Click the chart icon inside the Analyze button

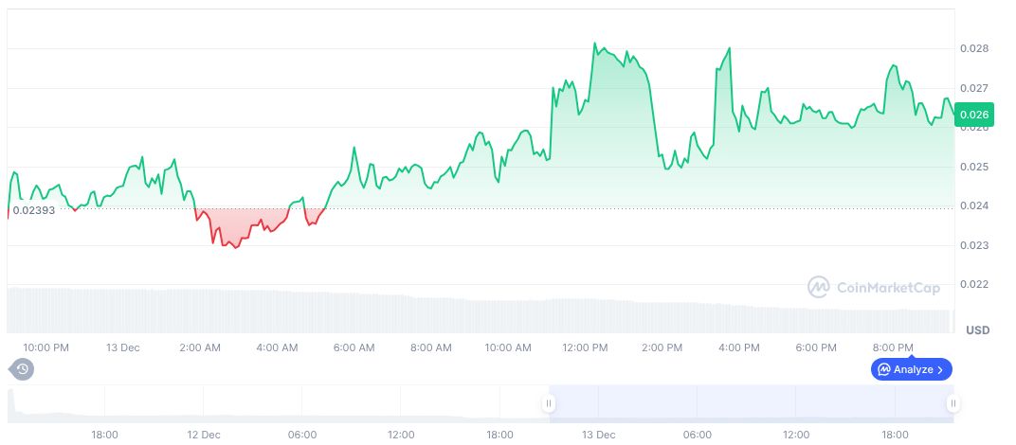tap(883, 369)
